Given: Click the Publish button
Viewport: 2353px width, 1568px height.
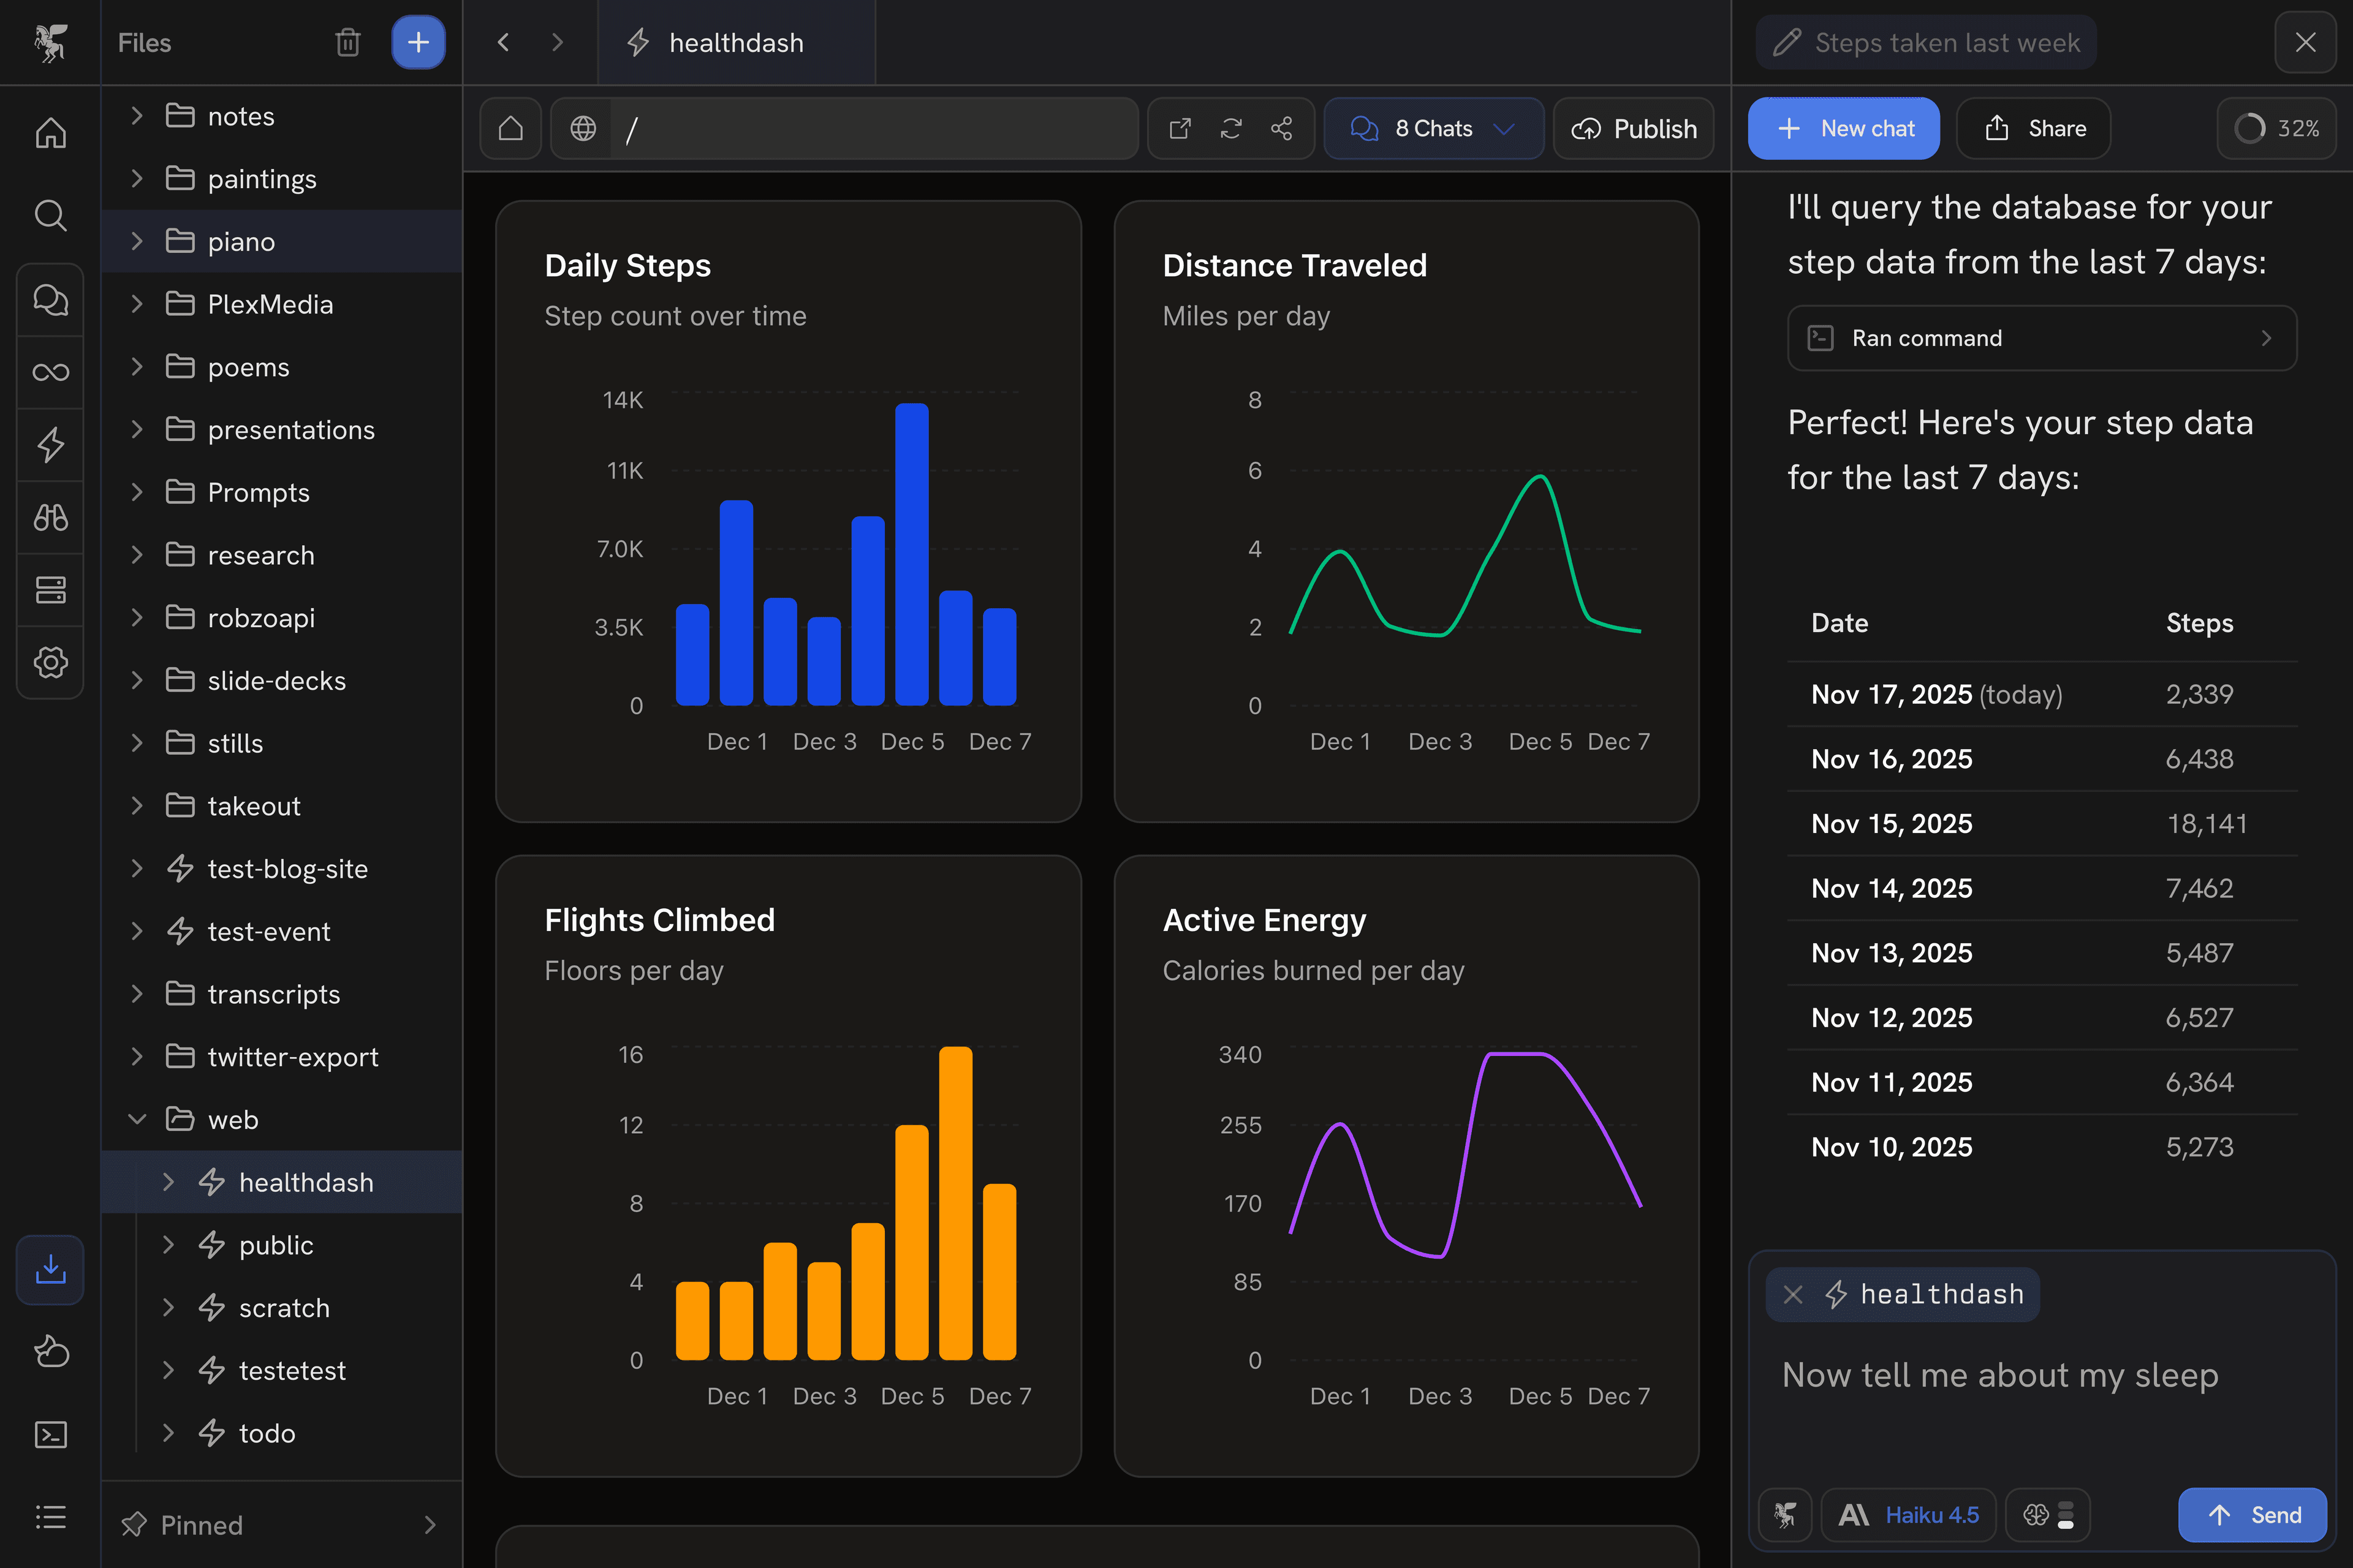Looking at the screenshot, I should pyautogui.click(x=1634, y=129).
